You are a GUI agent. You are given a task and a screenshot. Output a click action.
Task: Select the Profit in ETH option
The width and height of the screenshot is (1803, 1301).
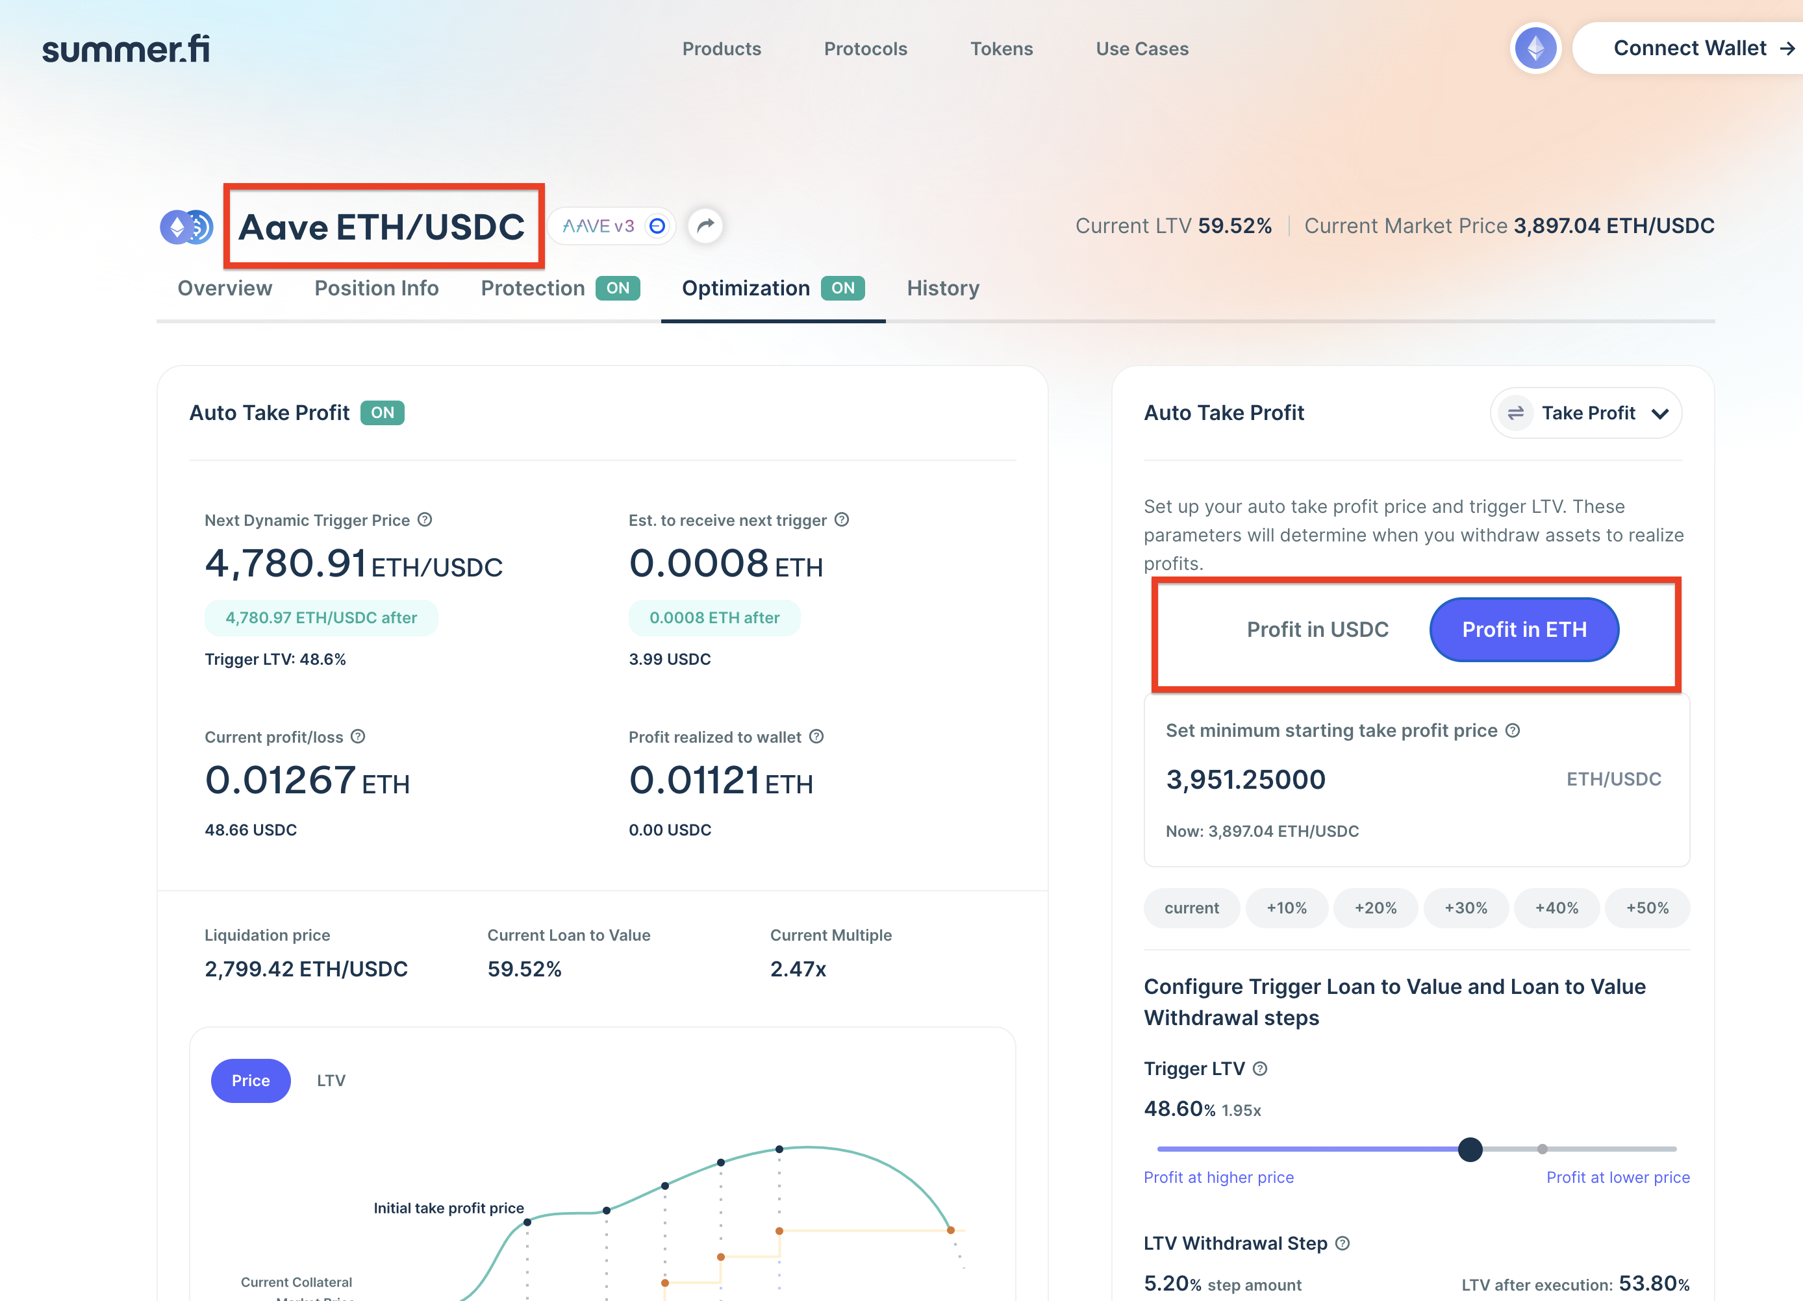pos(1524,630)
